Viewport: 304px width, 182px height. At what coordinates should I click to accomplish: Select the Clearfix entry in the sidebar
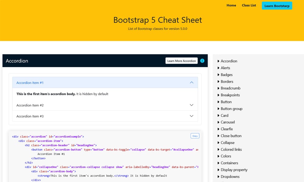pos(227,129)
